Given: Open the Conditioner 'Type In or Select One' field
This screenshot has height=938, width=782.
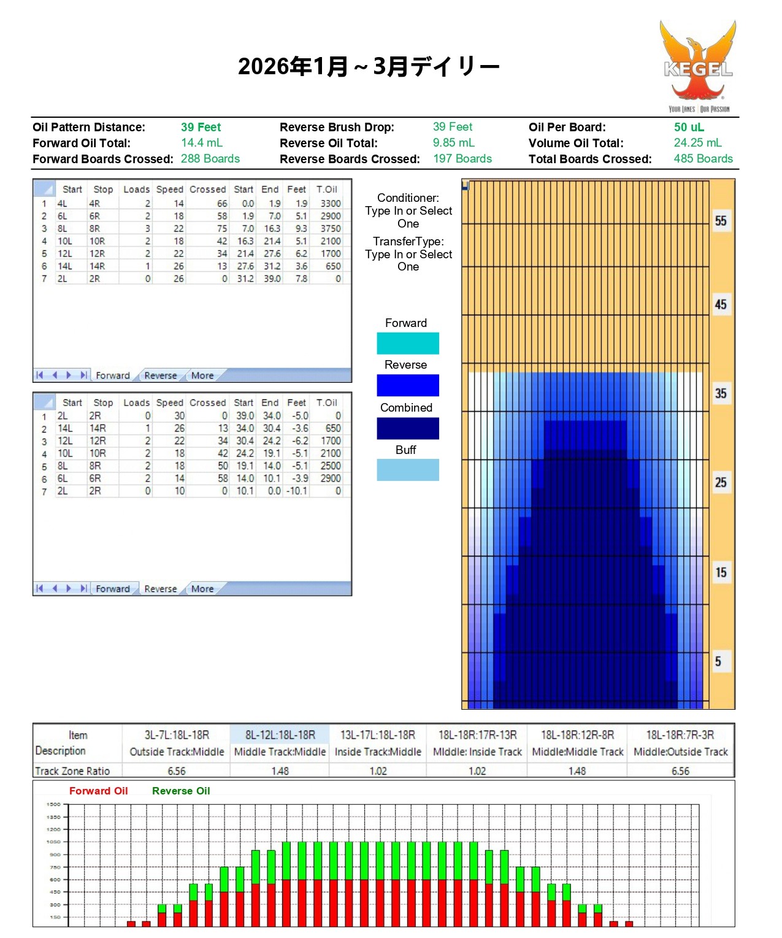Looking at the screenshot, I should pyautogui.click(x=408, y=217).
